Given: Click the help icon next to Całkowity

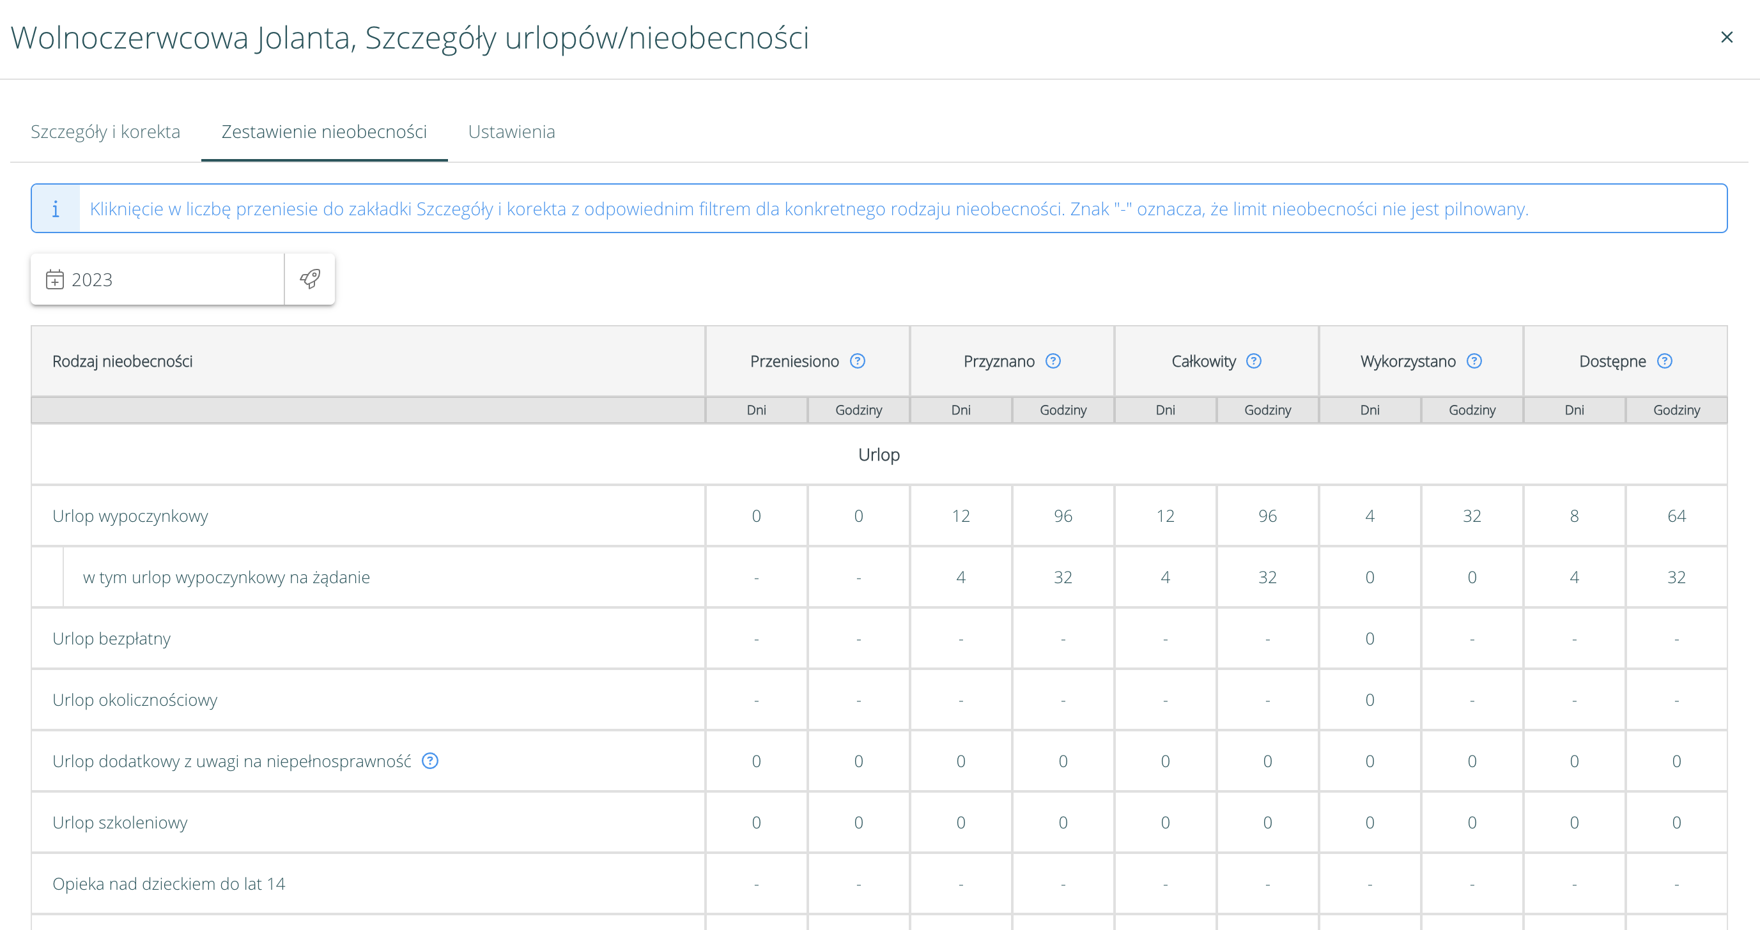Looking at the screenshot, I should 1254,362.
